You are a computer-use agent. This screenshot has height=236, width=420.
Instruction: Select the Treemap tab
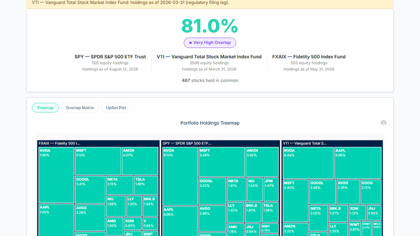pyautogui.click(x=45, y=108)
